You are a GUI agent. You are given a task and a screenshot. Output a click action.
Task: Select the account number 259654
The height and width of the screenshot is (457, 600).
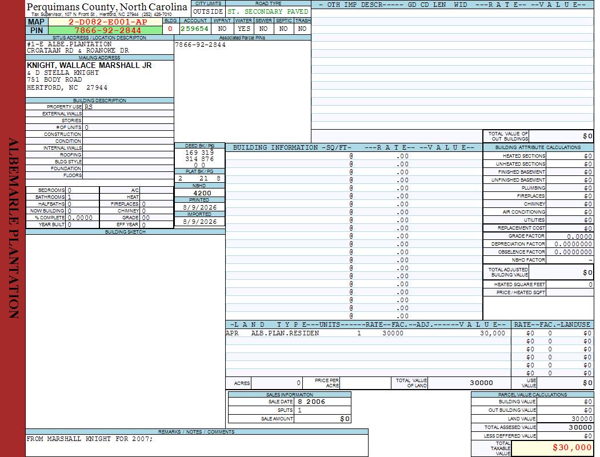(x=195, y=29)
